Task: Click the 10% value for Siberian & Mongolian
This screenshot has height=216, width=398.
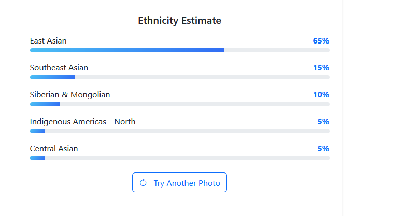Action: coord(321,94)
